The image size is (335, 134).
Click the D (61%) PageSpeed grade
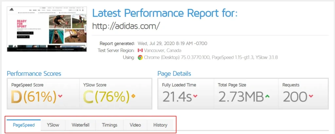click(33, 97)
